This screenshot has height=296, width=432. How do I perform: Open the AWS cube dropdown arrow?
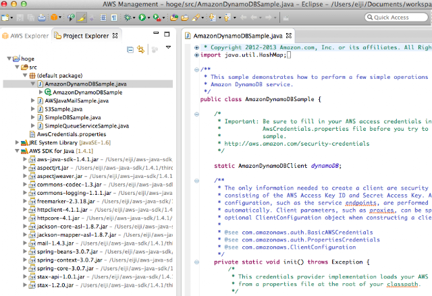click(60, 18)
